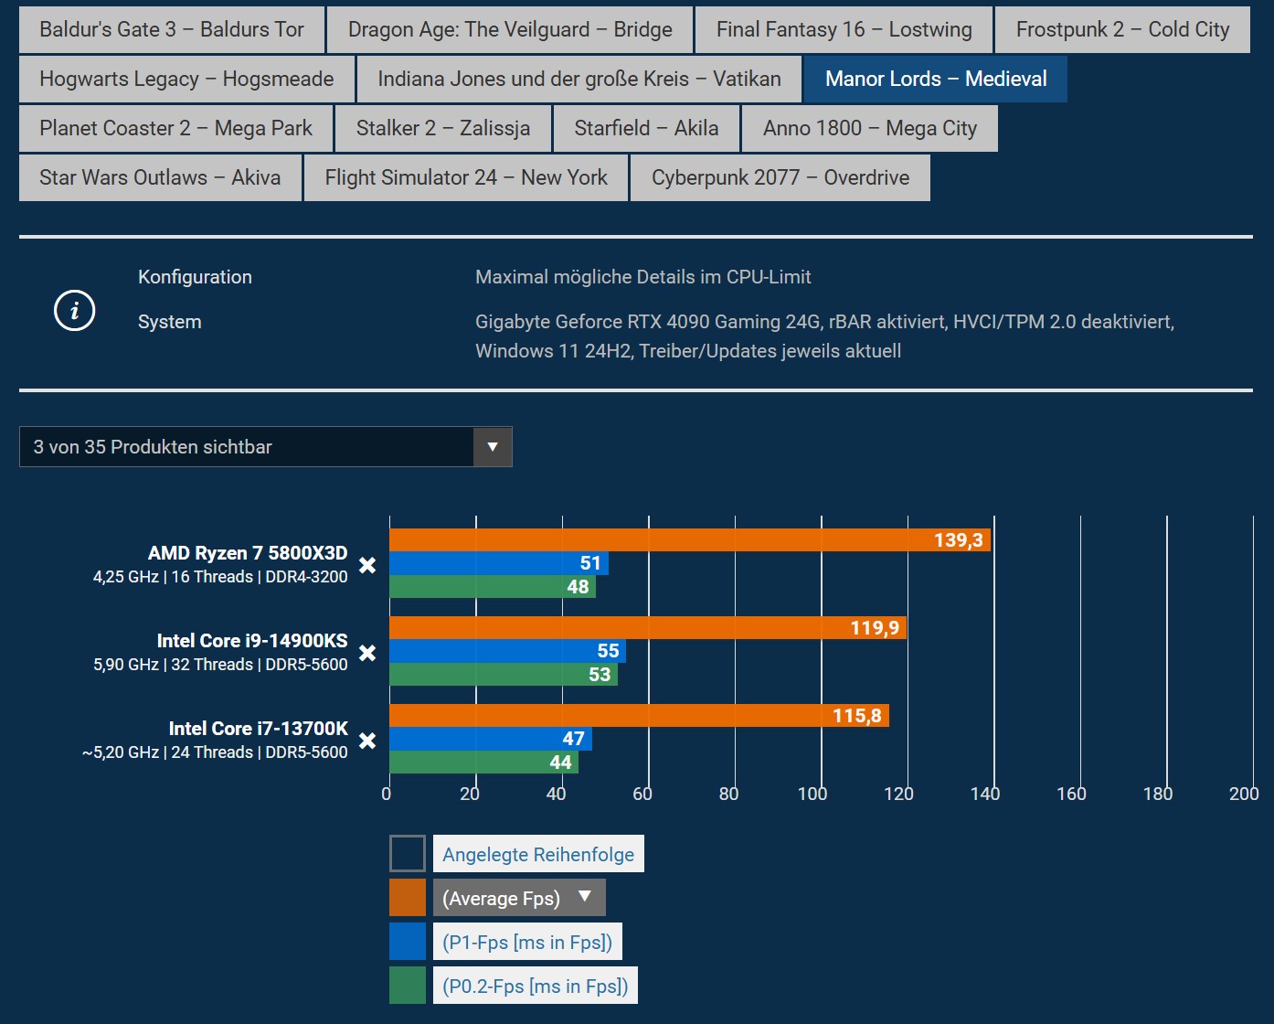Click the Konfiguration label
This screenshot has height=1024, width=1274.
pyautogui.click(x=195, y=277)
